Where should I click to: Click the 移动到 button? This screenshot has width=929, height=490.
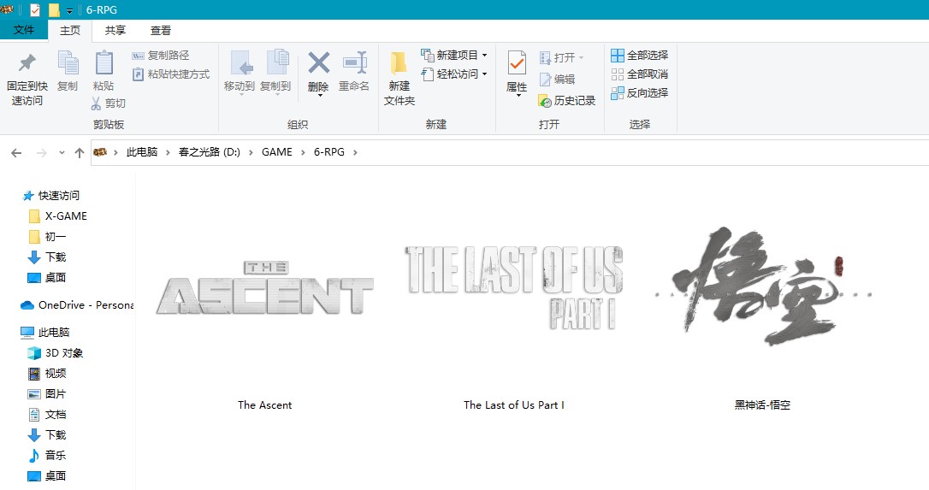[240, 73]
